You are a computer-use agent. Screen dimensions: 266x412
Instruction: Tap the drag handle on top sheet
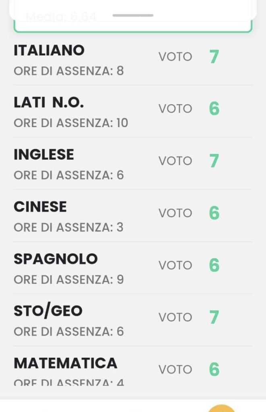pos(133,15)
